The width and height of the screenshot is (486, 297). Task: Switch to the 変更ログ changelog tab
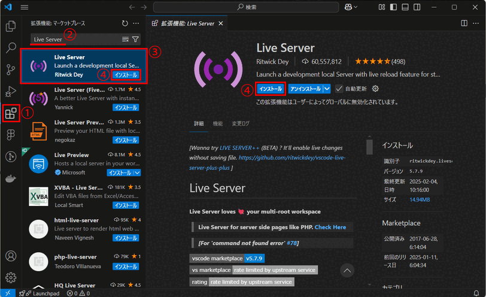[x=241, y=123]
